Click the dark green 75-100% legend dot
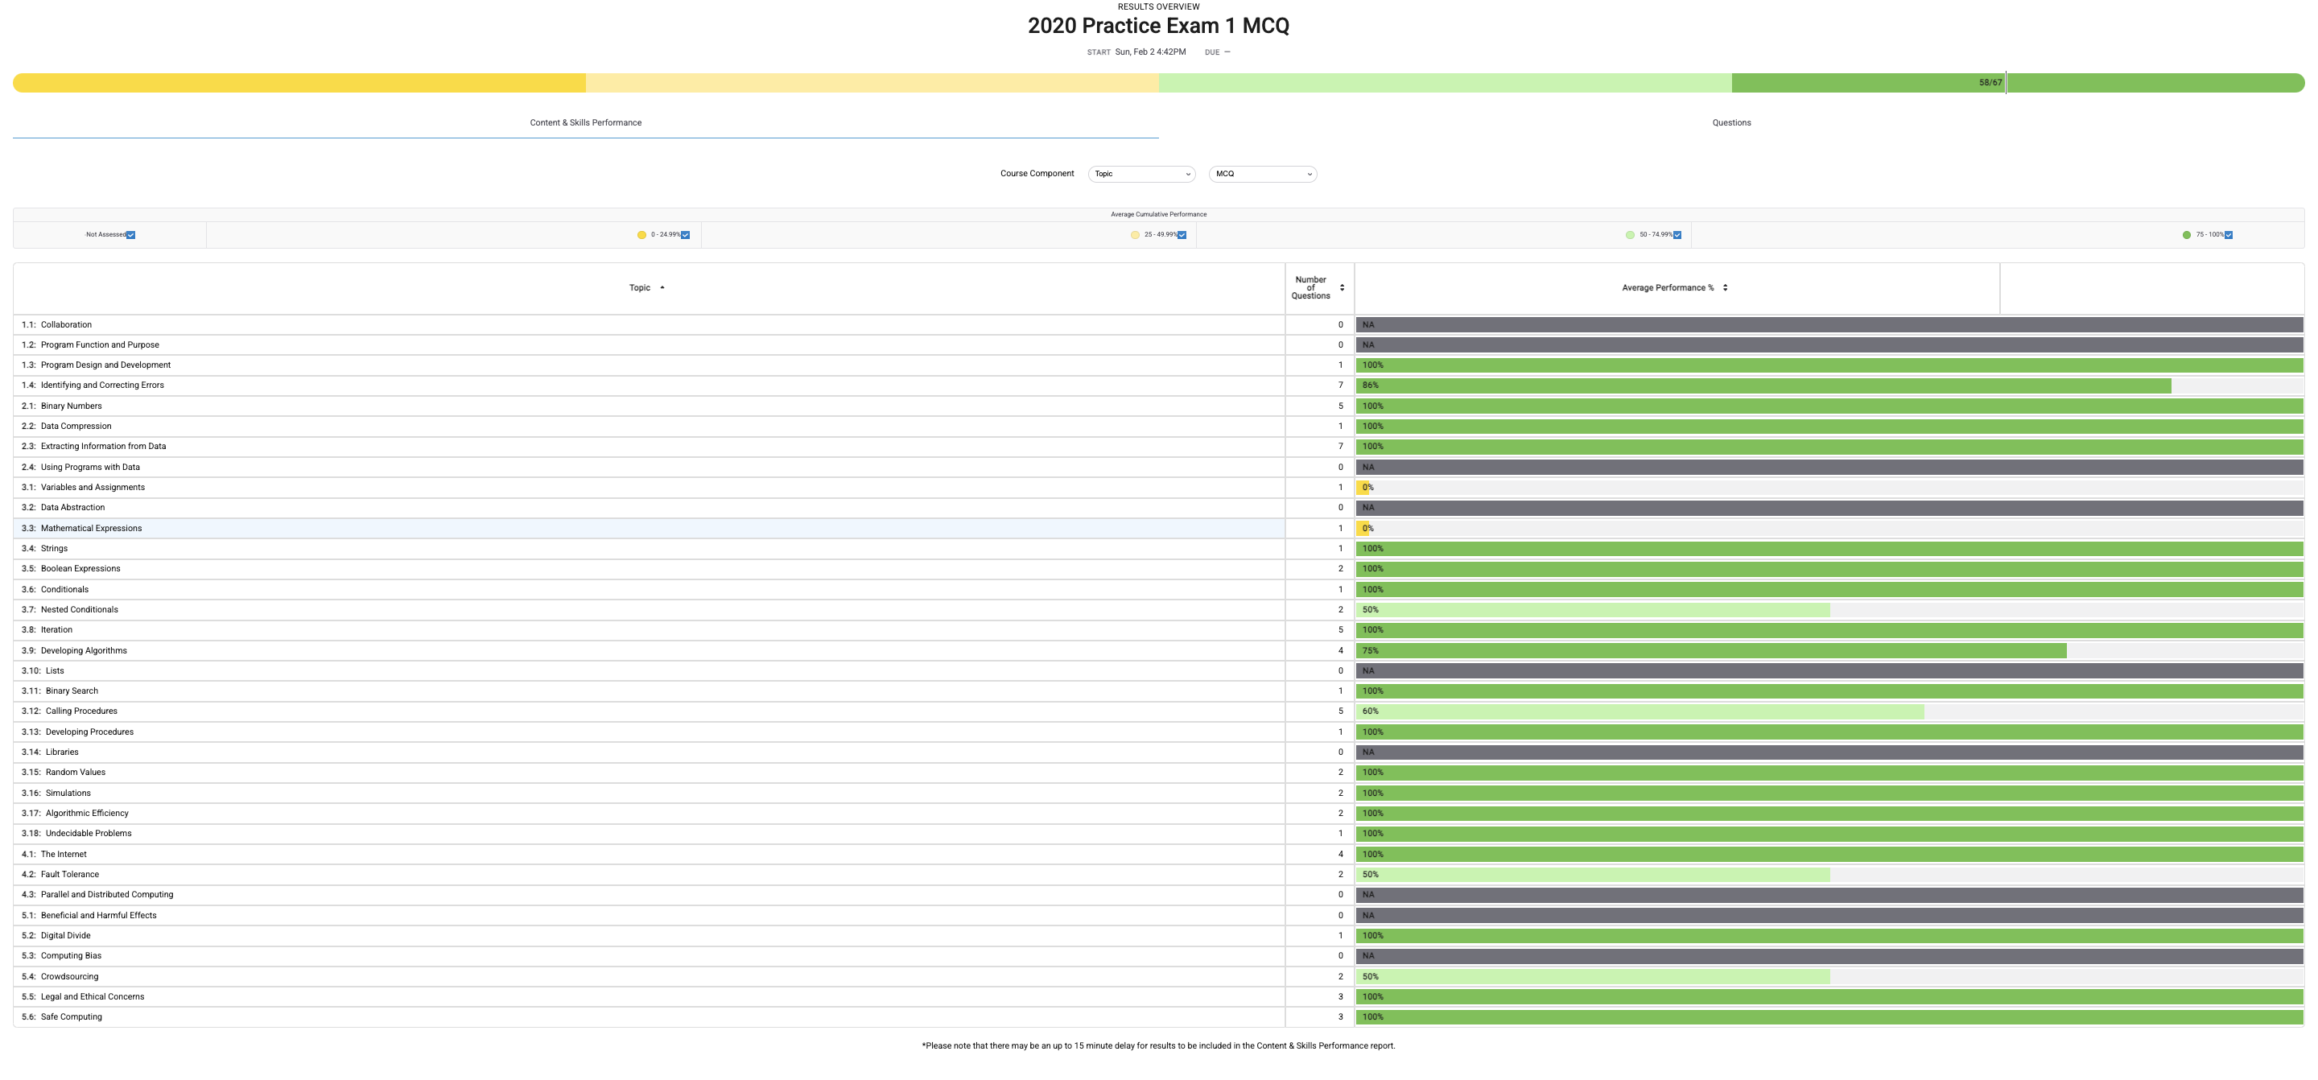The image size is (2318, 1080). point(2187,235)
